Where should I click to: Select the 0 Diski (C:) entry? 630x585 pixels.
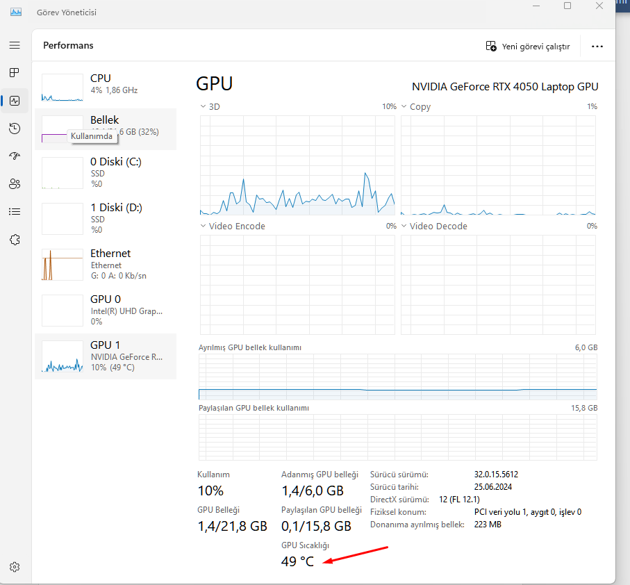pos(106,170)
